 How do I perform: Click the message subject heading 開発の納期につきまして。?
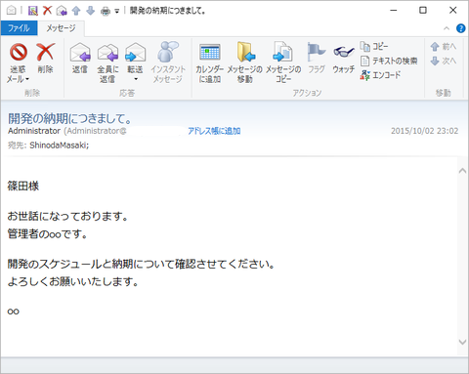point(70,118)
